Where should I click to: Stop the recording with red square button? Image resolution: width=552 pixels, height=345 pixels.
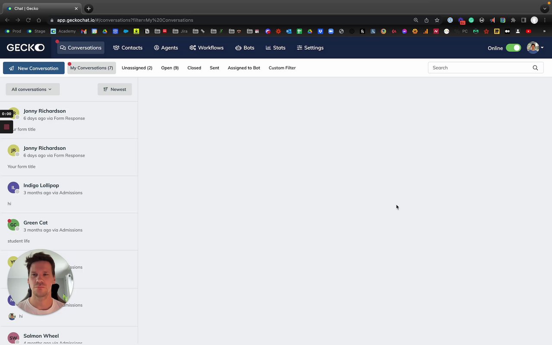[6, 127]
